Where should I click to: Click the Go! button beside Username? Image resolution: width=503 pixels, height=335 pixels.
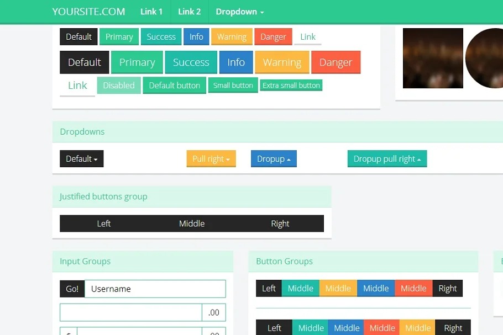coord(72,289)
